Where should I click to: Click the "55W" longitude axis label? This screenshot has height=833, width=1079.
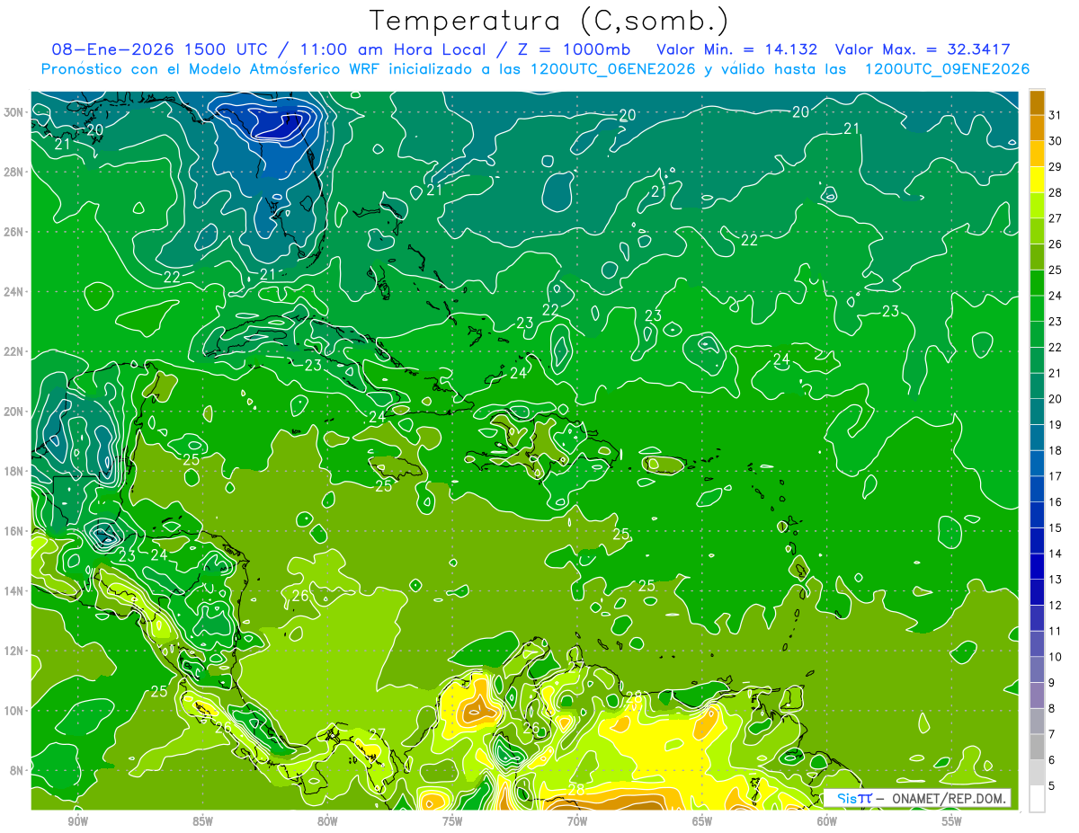(x=952, y=821)
